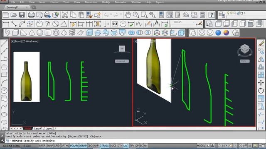Select the Polygon draw tool
The width and height of the screenshot is (266, 149).
(x=4, y=67)
